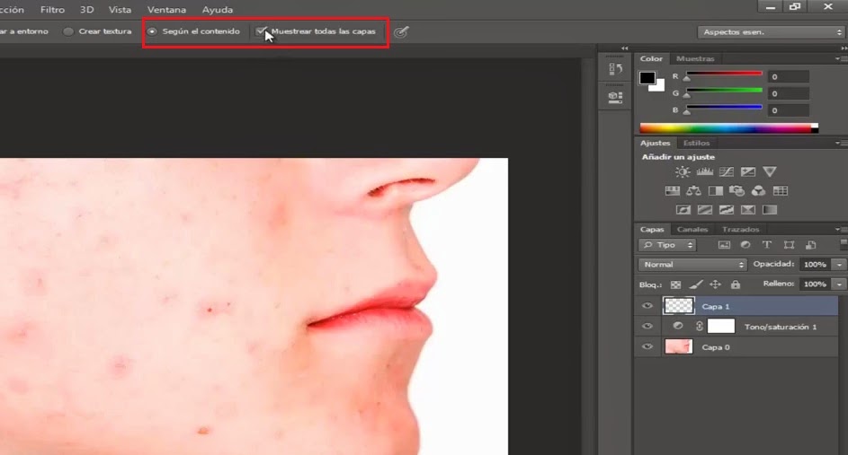848x455 pixels.
Task: Add a Threshold adjustment
Action: click(727, 210)
